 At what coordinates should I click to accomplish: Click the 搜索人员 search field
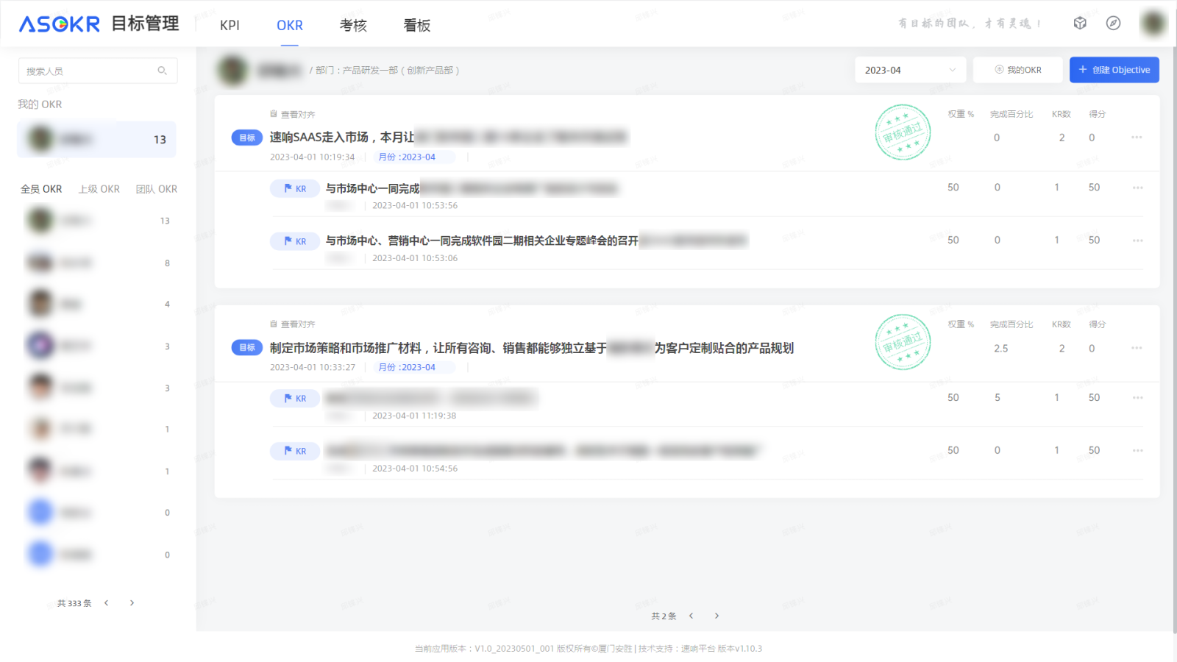(88, 71)
